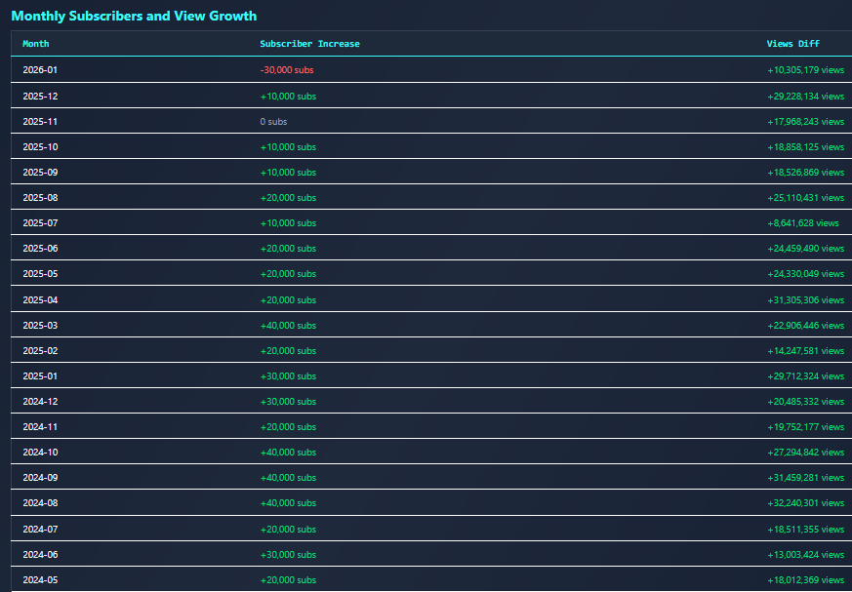Screen dimensions: 852x592
Task: Click the +40,000 subs value for 2024-10
Action: (288, 452)
